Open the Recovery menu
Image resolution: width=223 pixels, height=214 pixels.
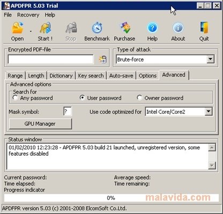coord(28,15)
